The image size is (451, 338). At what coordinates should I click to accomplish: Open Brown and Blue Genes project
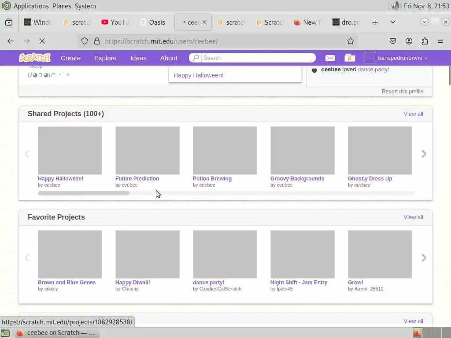(x=67, y=283)
